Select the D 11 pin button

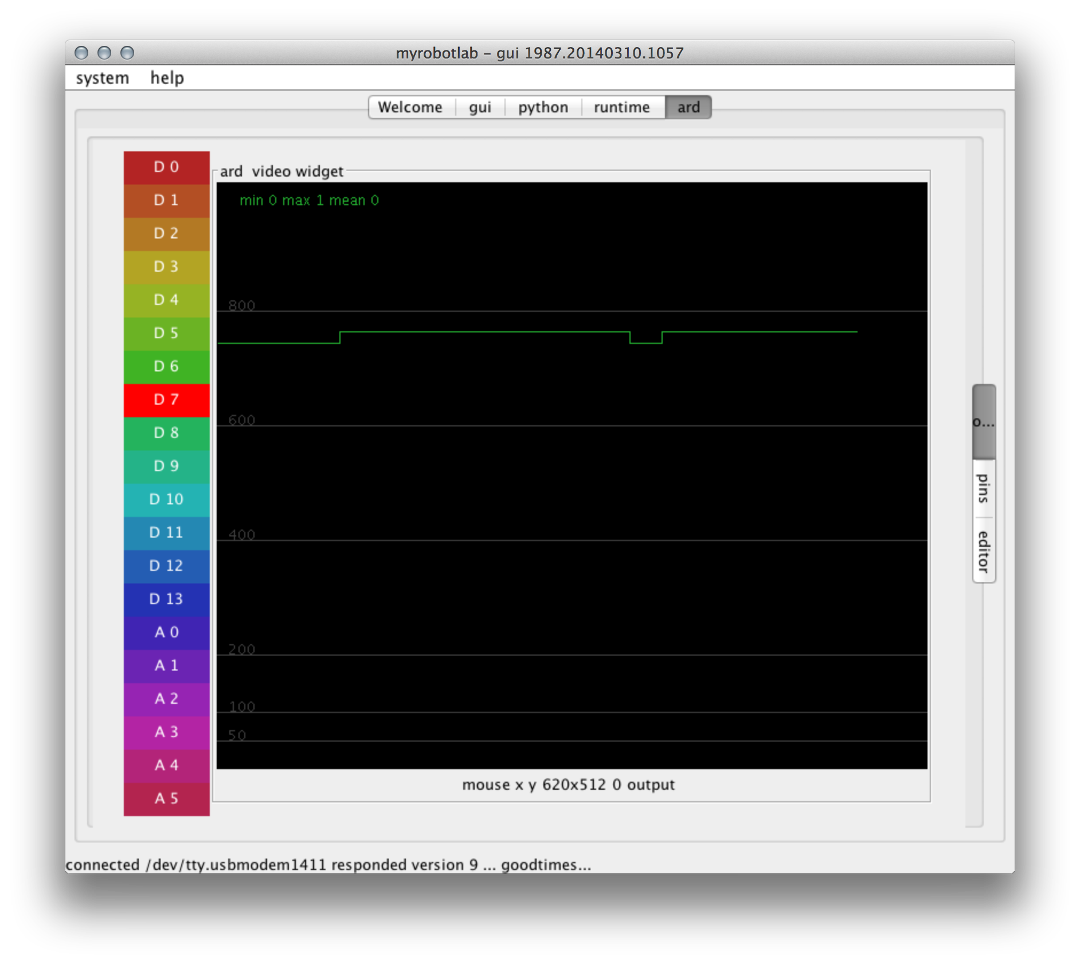point(166,533)
